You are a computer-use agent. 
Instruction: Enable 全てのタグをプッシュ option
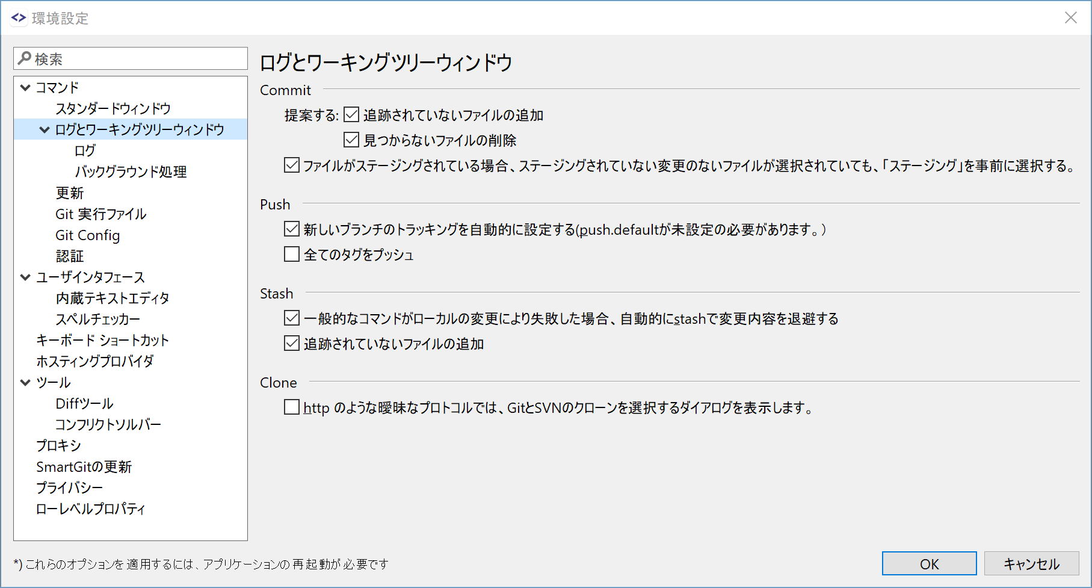pyautogui.click(x=291, y=254)
